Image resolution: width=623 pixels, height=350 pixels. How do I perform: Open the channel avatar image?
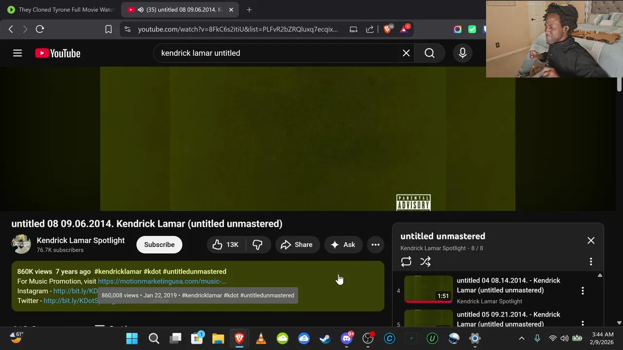tap(21, 245)
